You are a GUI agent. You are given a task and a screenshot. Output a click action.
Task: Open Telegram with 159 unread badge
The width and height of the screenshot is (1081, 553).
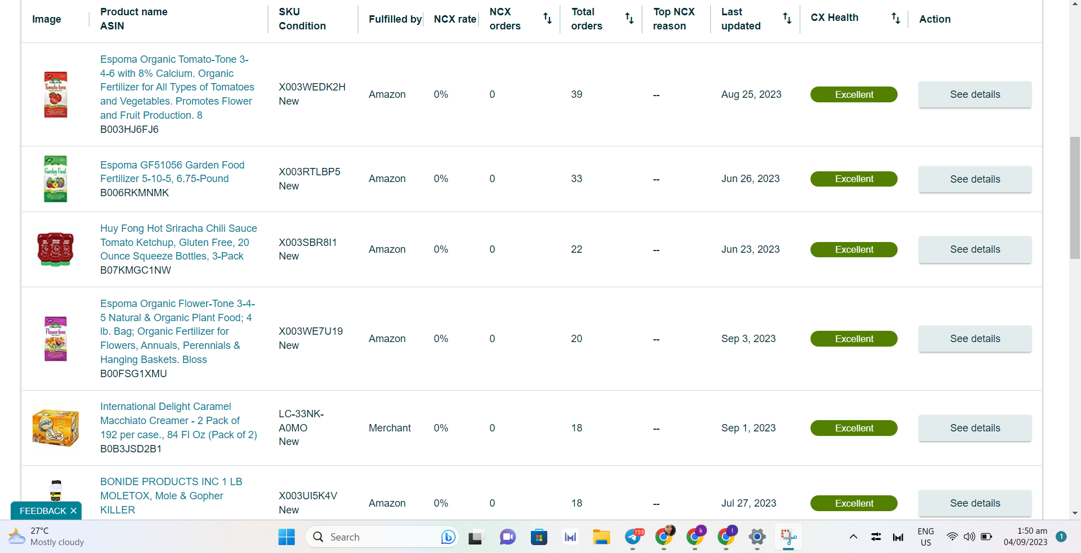click(633, 537)
